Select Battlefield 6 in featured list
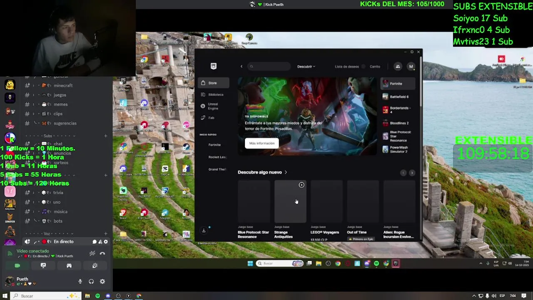 [398, 97]
